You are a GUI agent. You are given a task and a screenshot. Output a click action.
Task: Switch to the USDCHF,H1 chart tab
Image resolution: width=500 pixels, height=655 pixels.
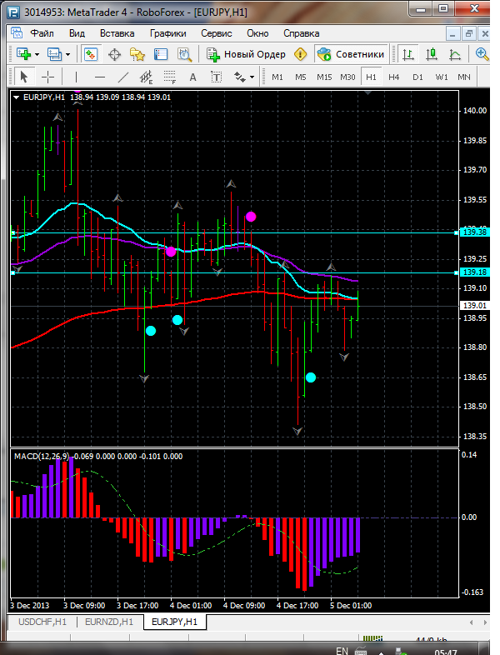tap(42, 622)
